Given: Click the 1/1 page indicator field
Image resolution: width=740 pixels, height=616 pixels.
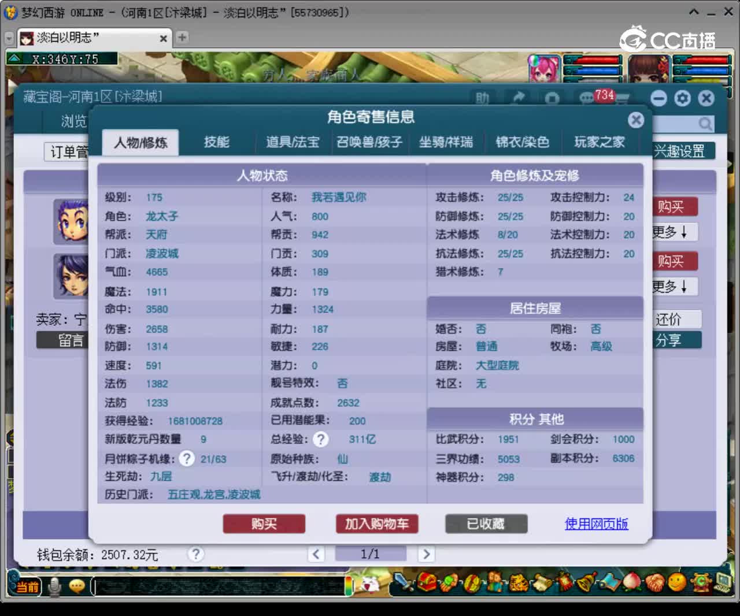Looking at the screenshot, I should (x=371, y=554).
